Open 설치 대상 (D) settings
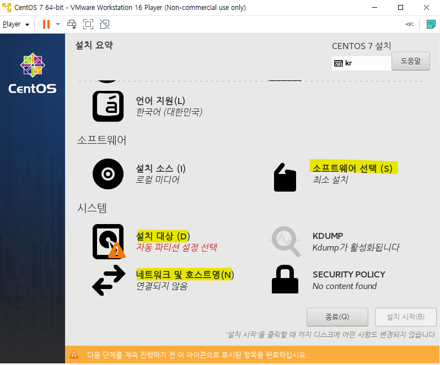 163,236
